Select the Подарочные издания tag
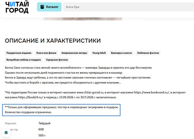 [x=19, y=53]
